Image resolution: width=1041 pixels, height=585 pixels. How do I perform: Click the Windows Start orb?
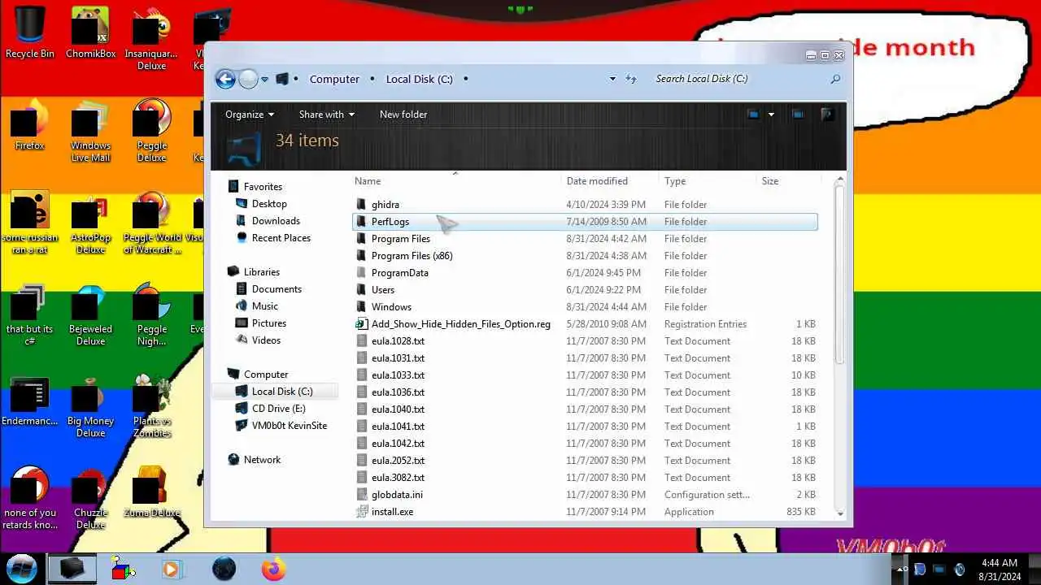(x=22, y=567)
